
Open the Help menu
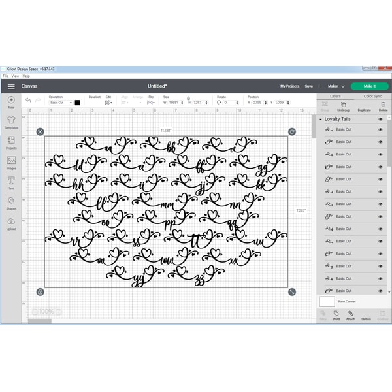[26, 76]
